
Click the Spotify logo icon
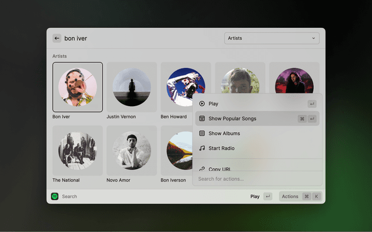[55, 197]
